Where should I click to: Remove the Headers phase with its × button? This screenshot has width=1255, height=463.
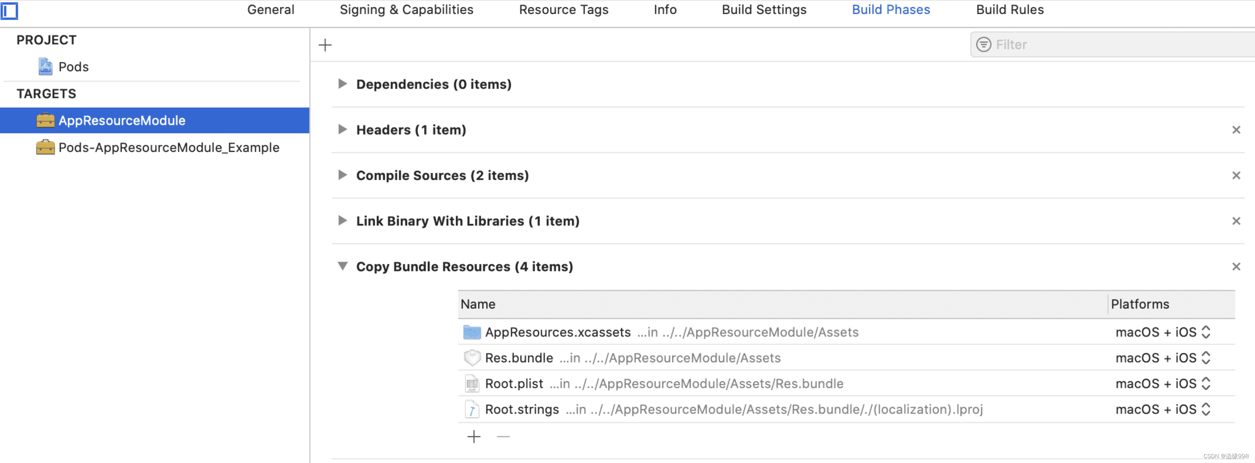pyautogui.click(x=1236, y=130)
